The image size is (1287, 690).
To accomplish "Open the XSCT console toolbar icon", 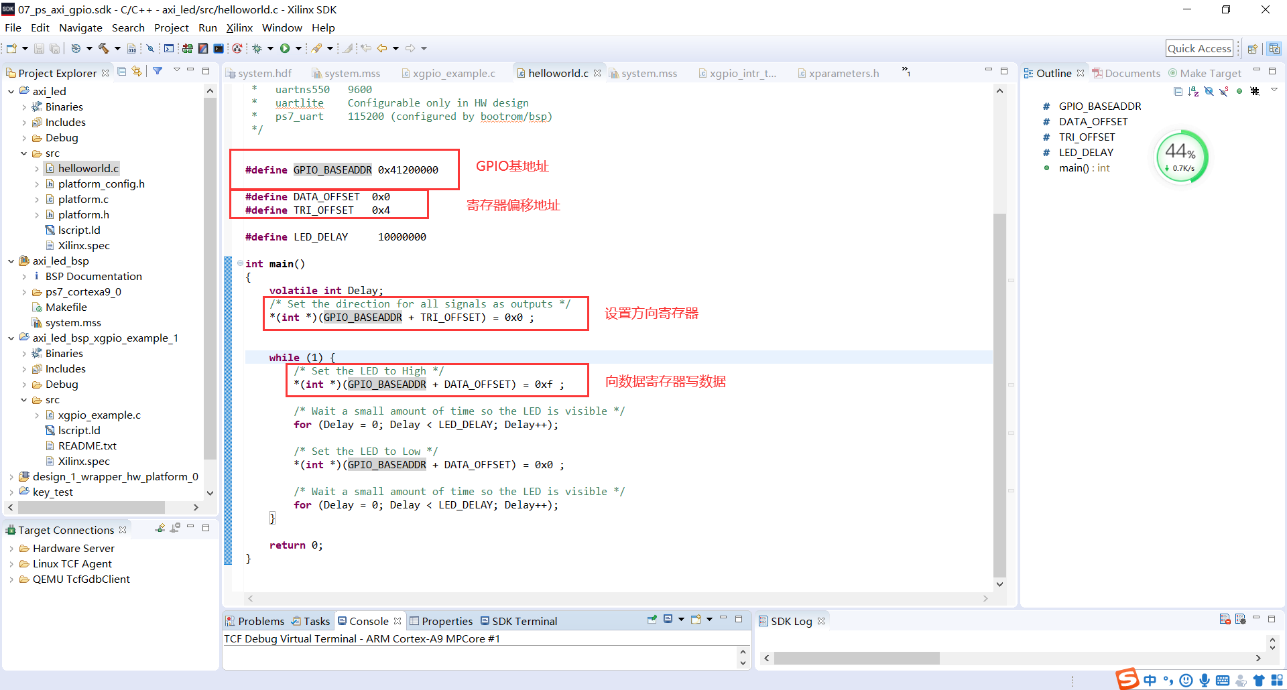I will tap(169, 48).
